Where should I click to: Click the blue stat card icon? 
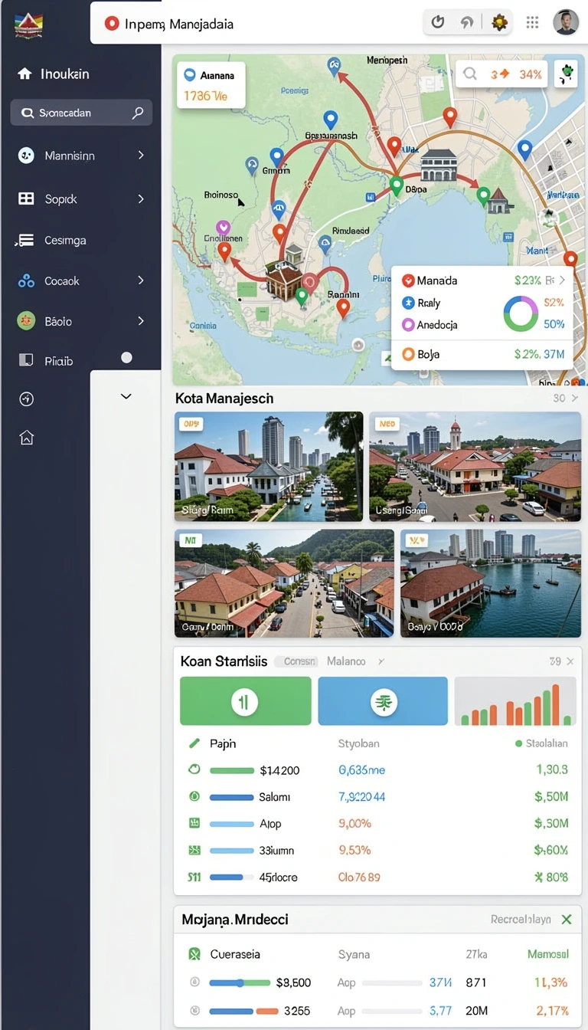click(383, 701)
